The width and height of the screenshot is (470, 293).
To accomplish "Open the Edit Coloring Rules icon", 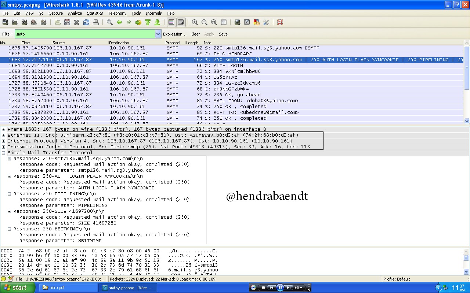I will point(256,22).
